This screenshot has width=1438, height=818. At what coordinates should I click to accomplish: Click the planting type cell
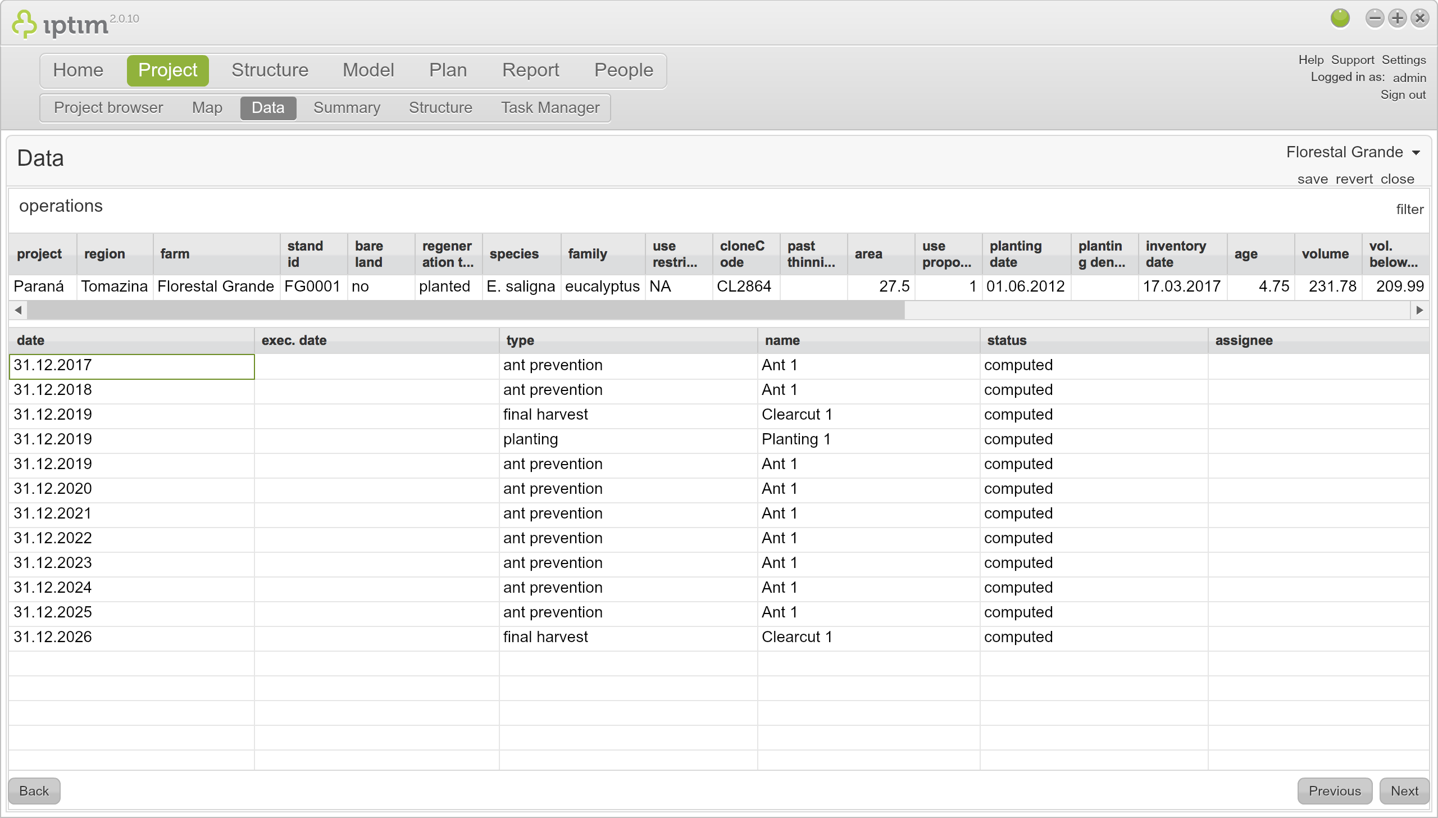click(628, 440)
